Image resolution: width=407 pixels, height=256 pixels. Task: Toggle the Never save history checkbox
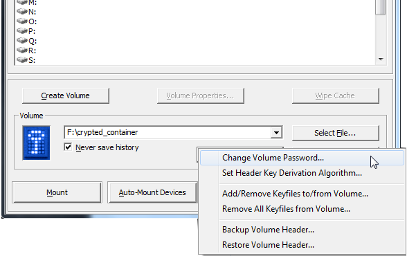pos(68,147)
